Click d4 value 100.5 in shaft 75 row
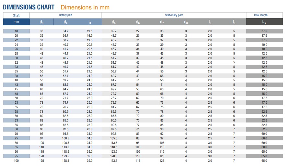The image size is (289, 167). pos(66,138)
